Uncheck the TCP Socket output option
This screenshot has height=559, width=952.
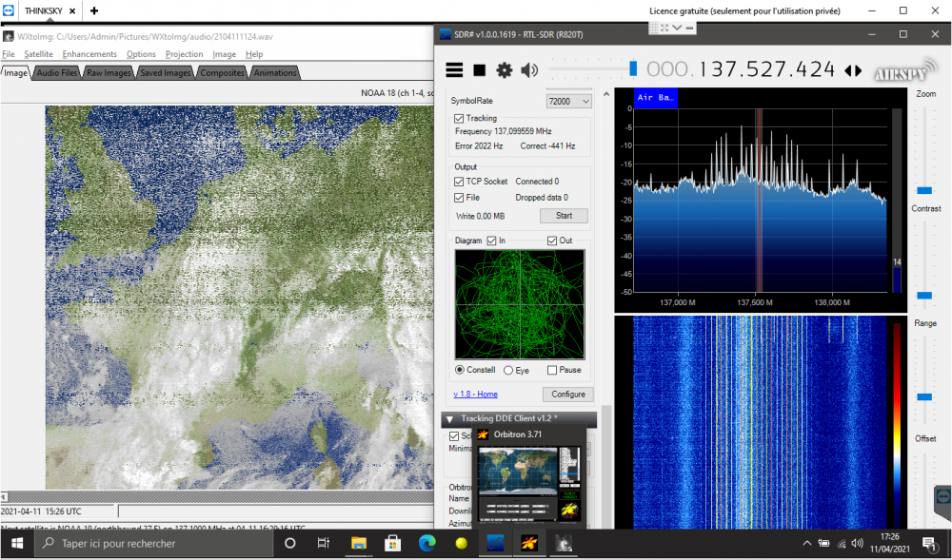pyautogui.click(x=459, y=182)
